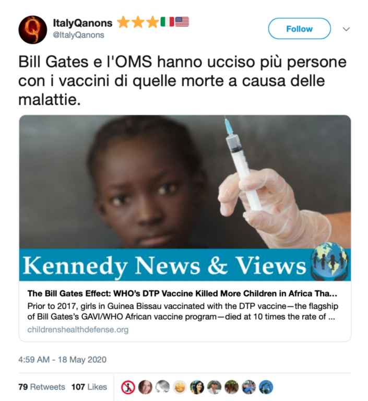View the 107 Likes list
Image resolution: width=368 pixels, height=401 pixels.
pos(89,387)
